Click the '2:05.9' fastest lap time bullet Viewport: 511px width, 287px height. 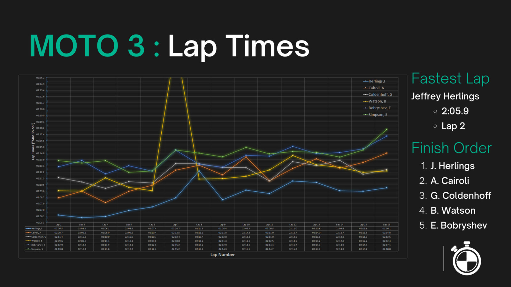click(455, 111)
